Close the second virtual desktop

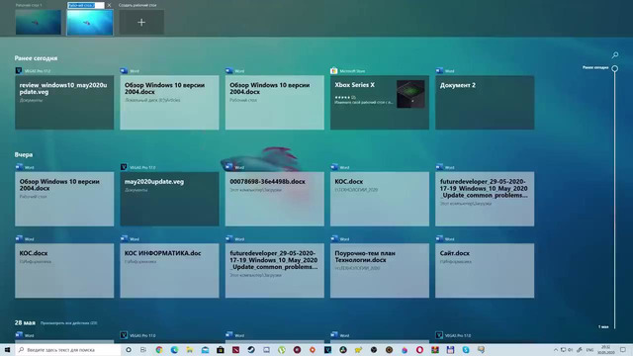(109, 5)
